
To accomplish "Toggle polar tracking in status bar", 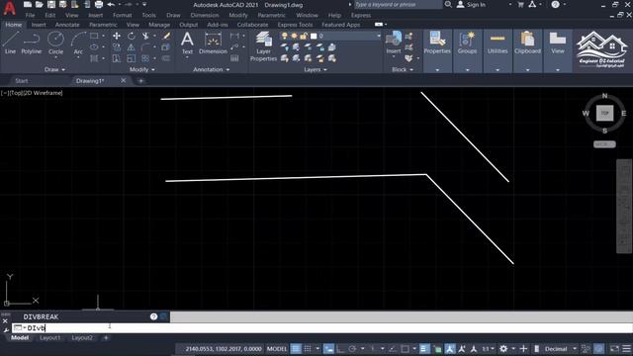I will (352, 349).
